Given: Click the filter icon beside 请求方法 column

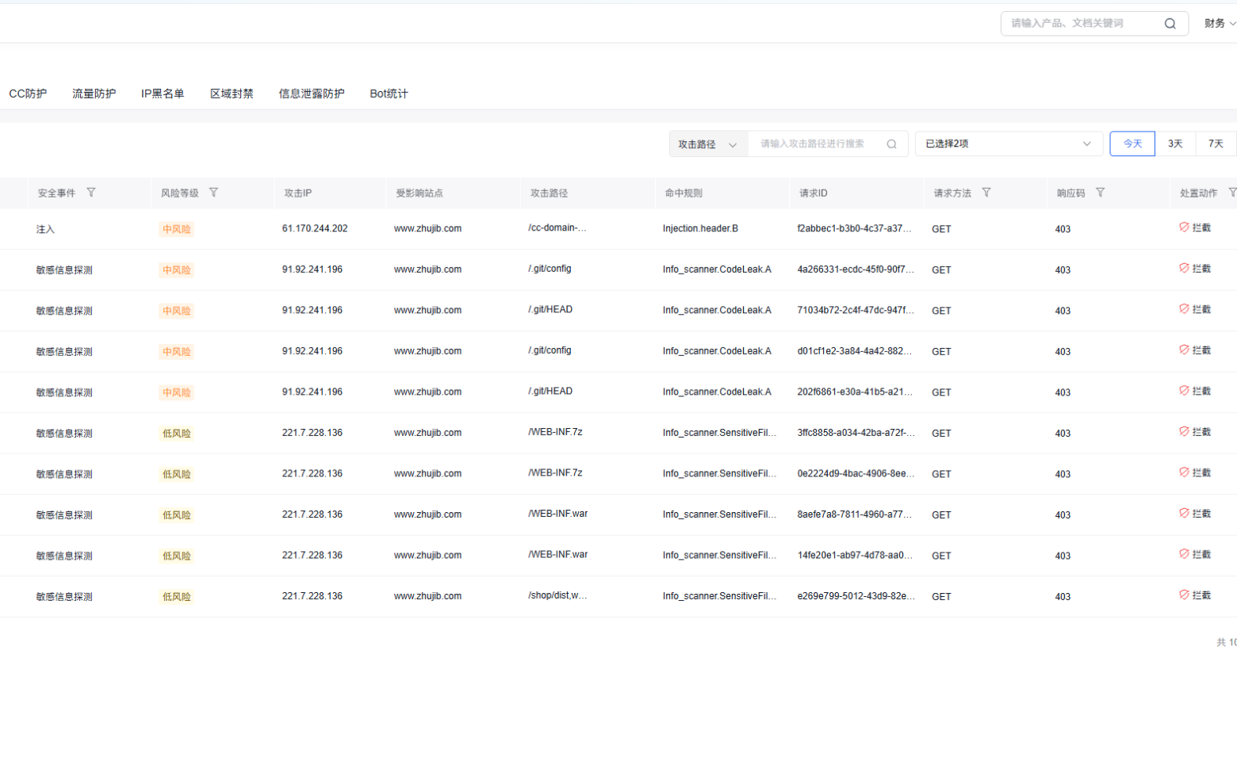Looking at the screenshot, I should [x=986, y=193].
